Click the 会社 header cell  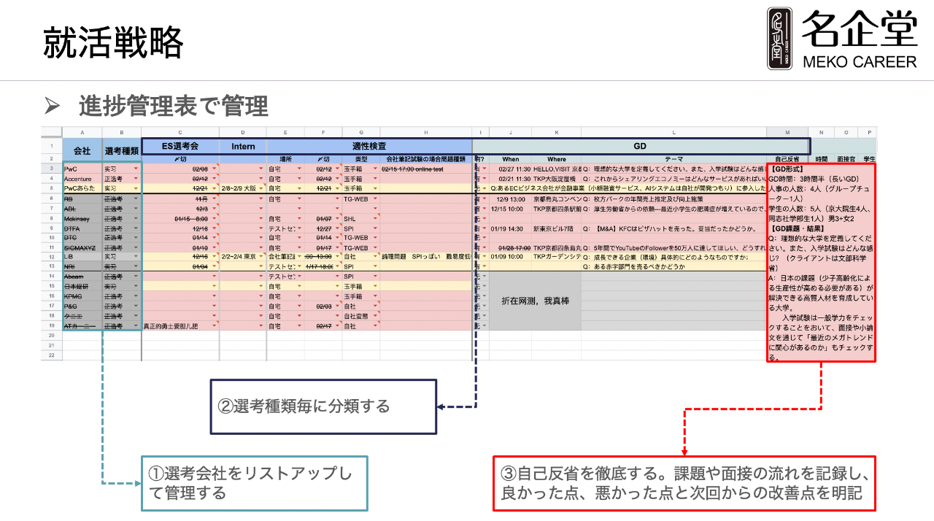[82, 150]
